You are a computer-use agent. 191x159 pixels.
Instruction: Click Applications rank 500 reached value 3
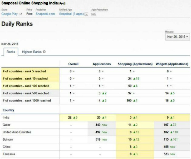[100, 93]
